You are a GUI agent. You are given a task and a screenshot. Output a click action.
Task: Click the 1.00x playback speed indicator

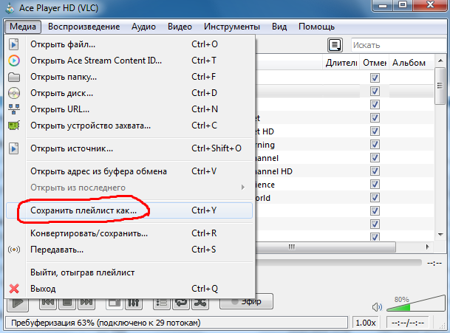[x=365, y=323]
